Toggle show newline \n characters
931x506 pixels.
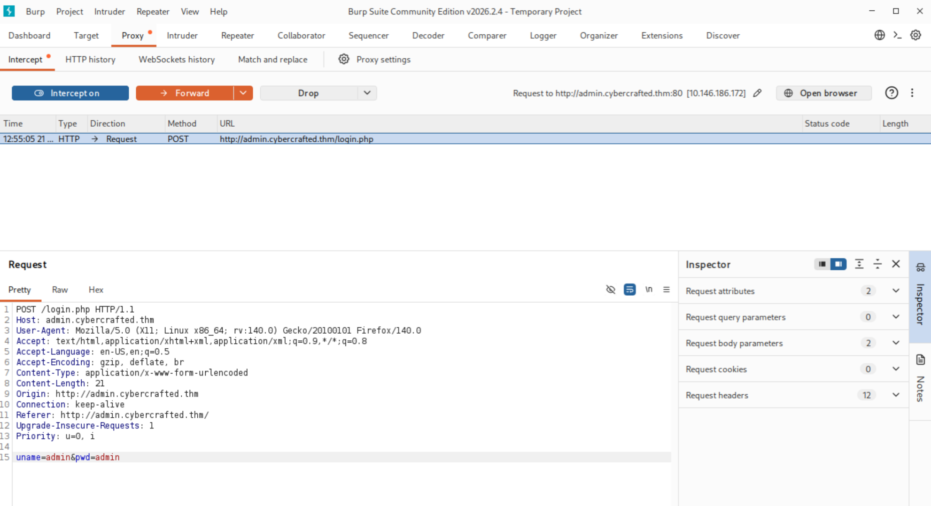tap(649, 289)
